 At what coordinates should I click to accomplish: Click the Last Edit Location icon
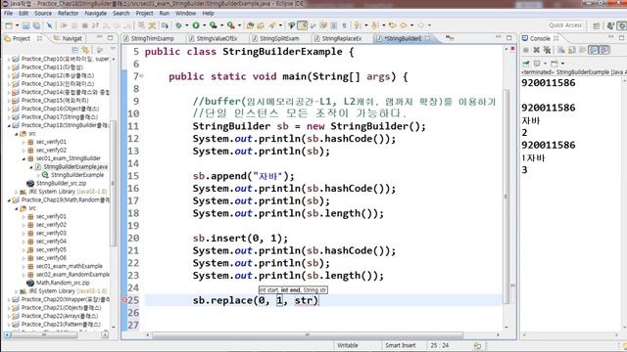[x=392, y=25]
